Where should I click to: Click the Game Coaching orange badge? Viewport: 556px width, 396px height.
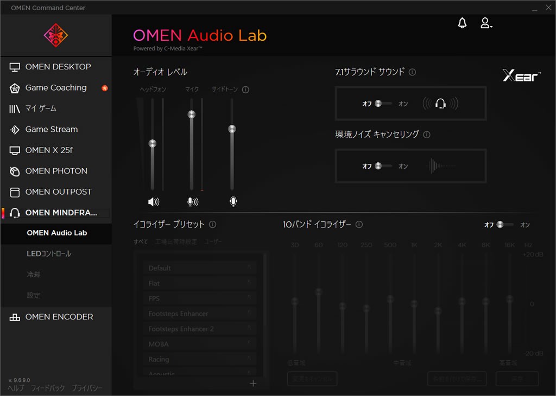click(x=105, y=88)
